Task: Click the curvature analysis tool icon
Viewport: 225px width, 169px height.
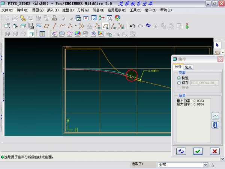Action: pyautogui.click(x=54, y=34)
